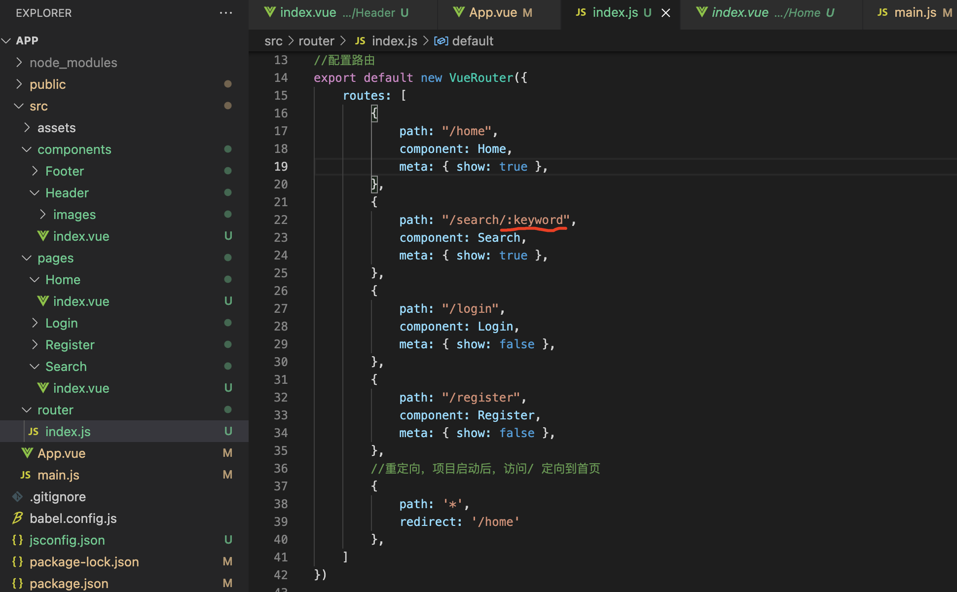Click the JS icon of main.js file

(x=25, y=475)
